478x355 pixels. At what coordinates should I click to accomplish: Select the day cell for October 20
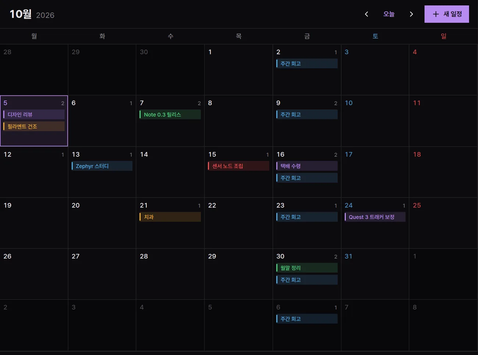[x=102, y=223]
